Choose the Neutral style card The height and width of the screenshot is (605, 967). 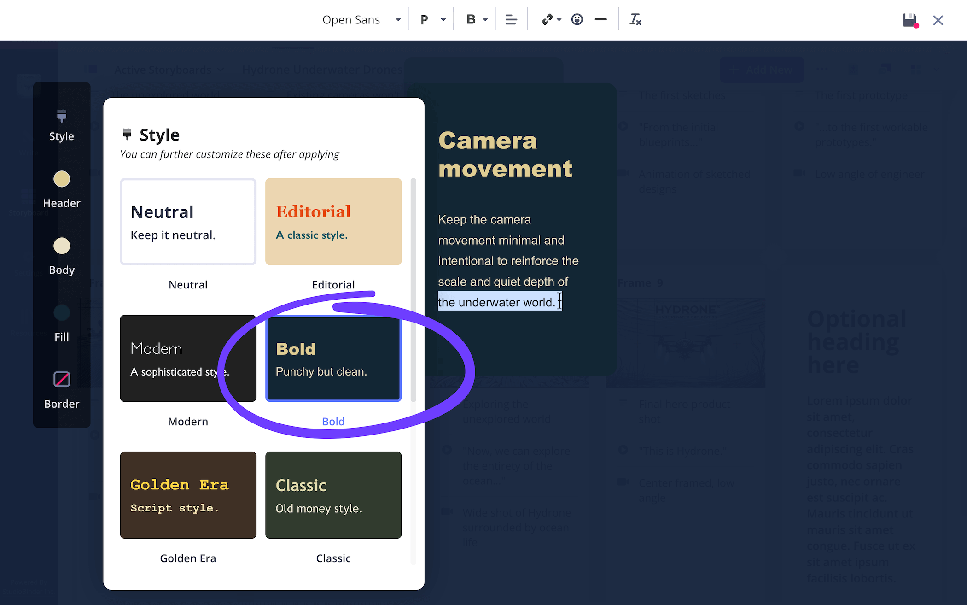coord(188,222)
